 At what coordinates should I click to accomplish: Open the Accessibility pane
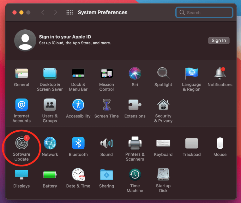[x=78, y=105]
